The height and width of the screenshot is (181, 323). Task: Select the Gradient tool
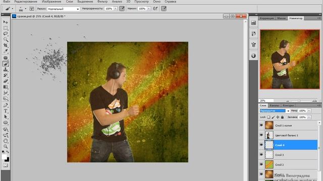[x=6, y=87]
